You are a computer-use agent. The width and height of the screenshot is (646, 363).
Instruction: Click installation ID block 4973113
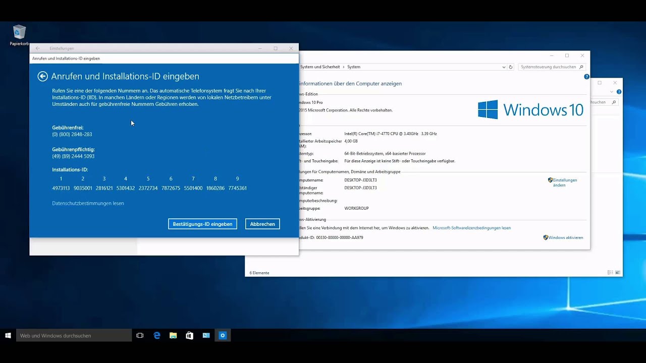61,188
